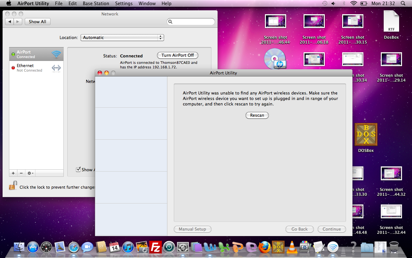Select AirPort service in Network sidebar
Image resolution: width=412 pixels, height=258 pixels.
pyautogui.click(x=36, y=54)
